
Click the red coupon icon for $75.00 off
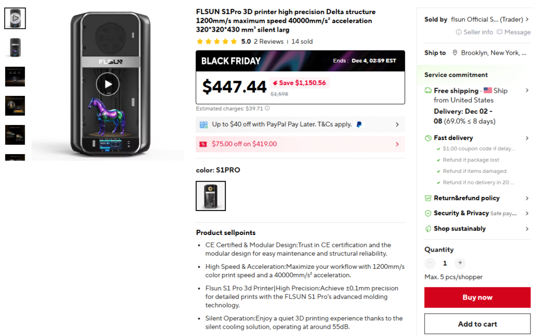coord(203,144)
